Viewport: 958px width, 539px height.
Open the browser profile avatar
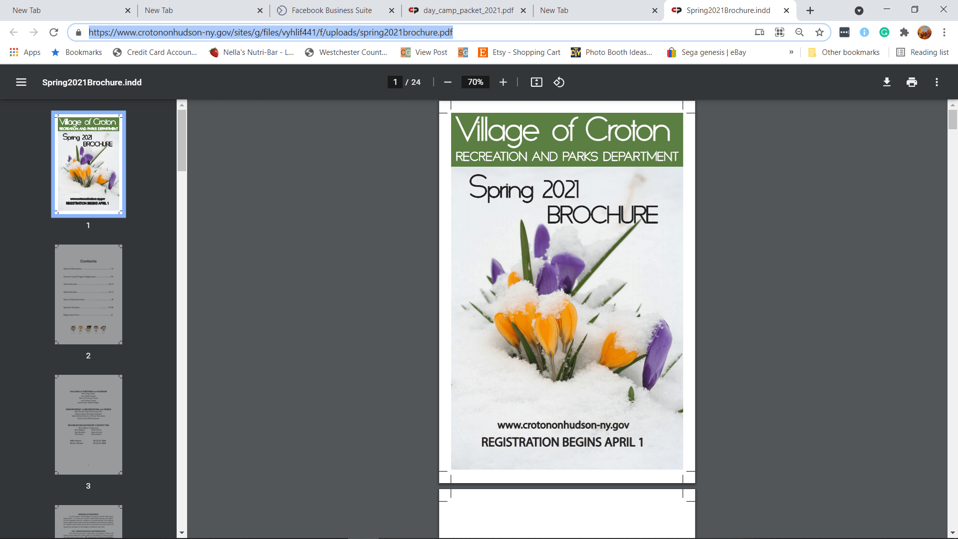pos(925,32)
